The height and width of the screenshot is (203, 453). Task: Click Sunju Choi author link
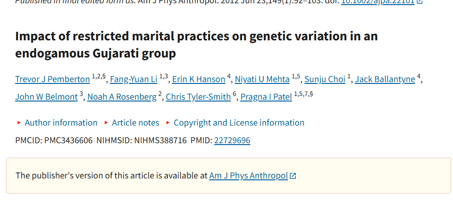[324, 79]
